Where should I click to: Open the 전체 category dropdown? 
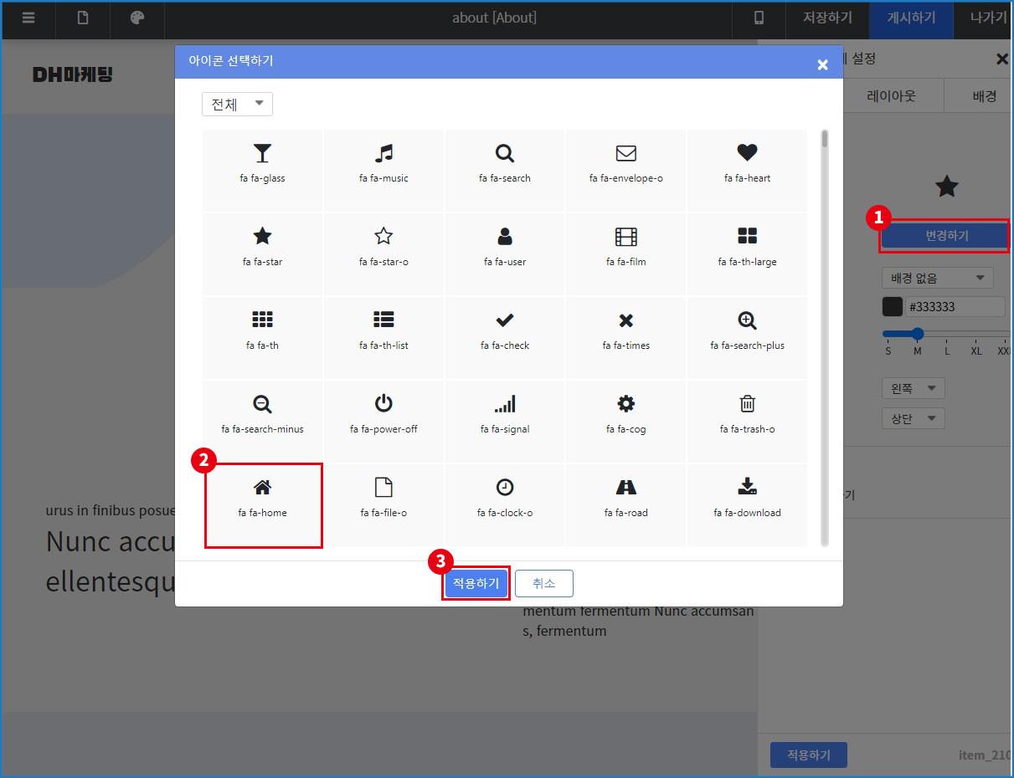(x=237, y=104)
